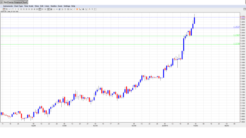Select the Daily (D) time scale button
The height and width of the screenshot is (138, 246).
click(x=40, y=9)
